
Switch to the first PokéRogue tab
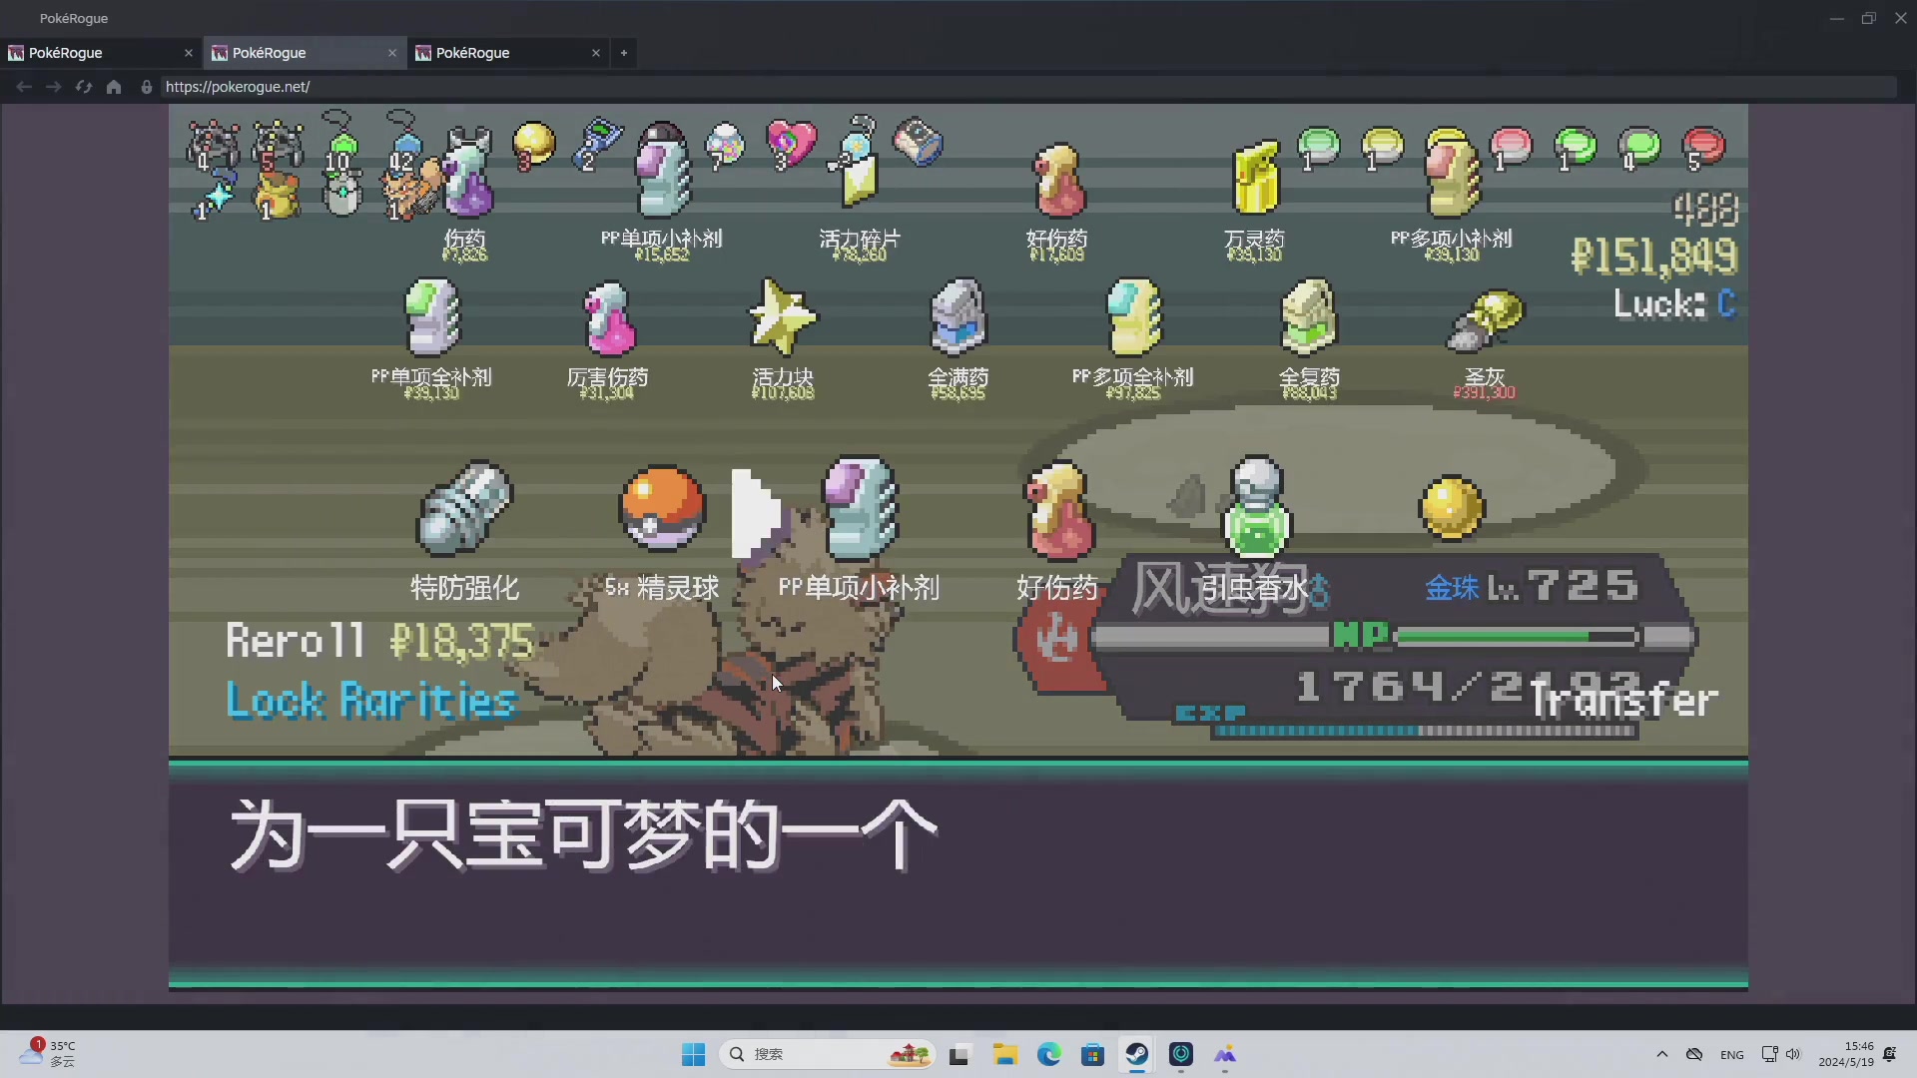[x=101, y=53]
